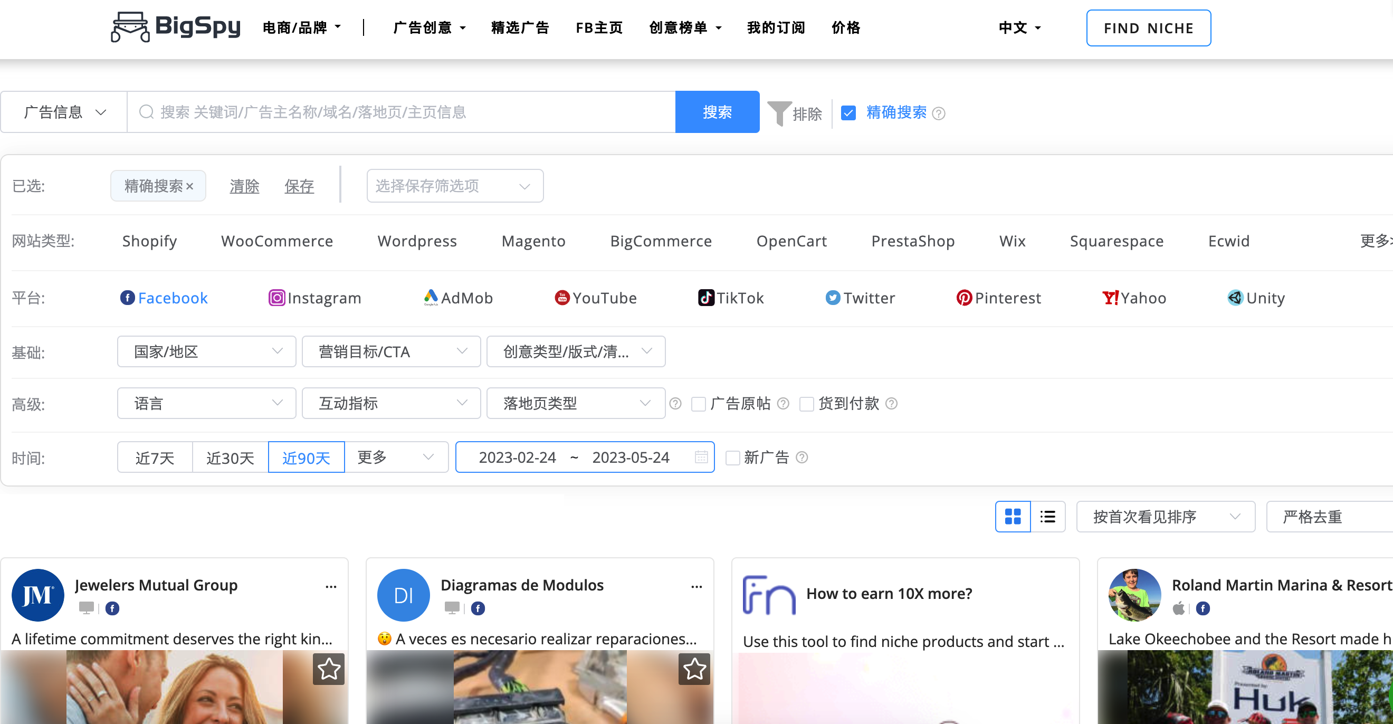
Task: Open the 国家/地区 dropdown
Action: click(206, 351)
